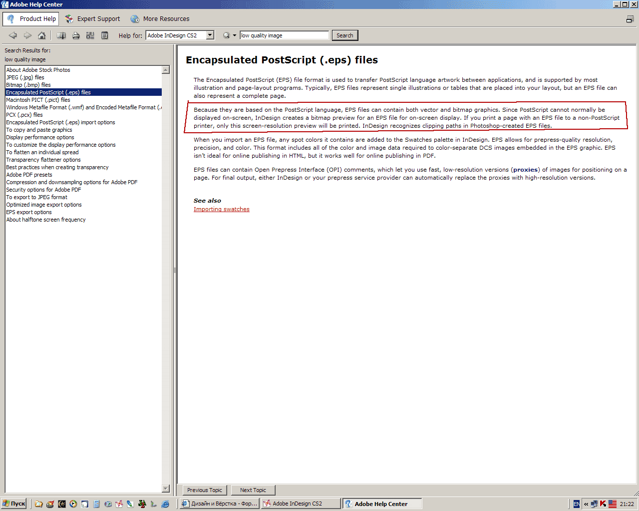
Task: Expand the search options arrow next to magnifier
Action: [x=235, y=35]
